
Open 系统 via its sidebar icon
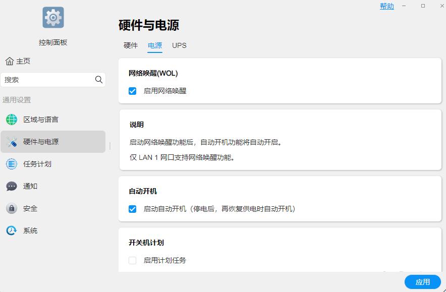[11, 230]
